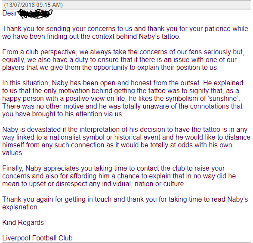Click the word "Dear" in the greeting

9,13
